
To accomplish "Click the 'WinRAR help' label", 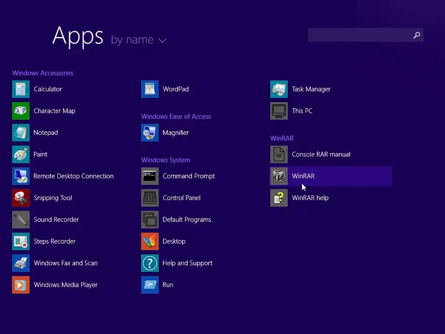I will click(x=310, y=198).
